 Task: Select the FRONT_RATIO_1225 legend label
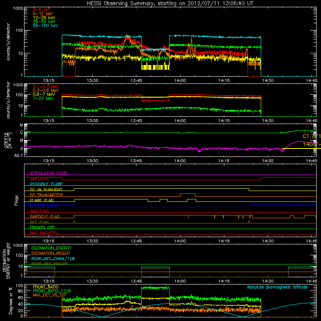coord(52,291)
